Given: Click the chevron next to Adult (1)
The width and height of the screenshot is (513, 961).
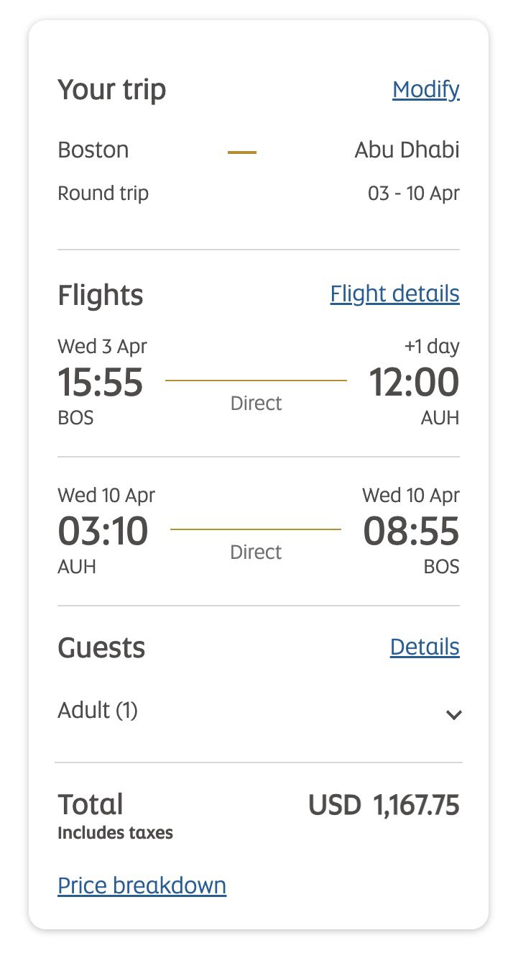Looking at the screenshot, I should (453, 714).
